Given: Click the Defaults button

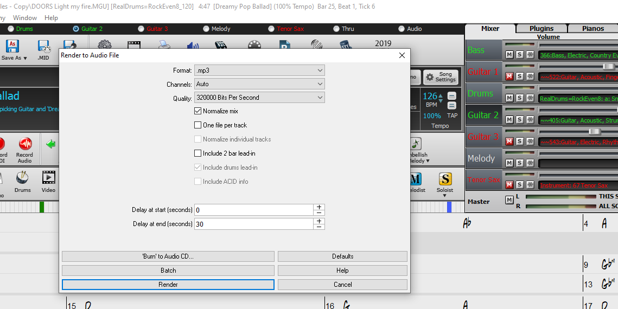Looking at the screenshot, I should (x=342, y=256).
